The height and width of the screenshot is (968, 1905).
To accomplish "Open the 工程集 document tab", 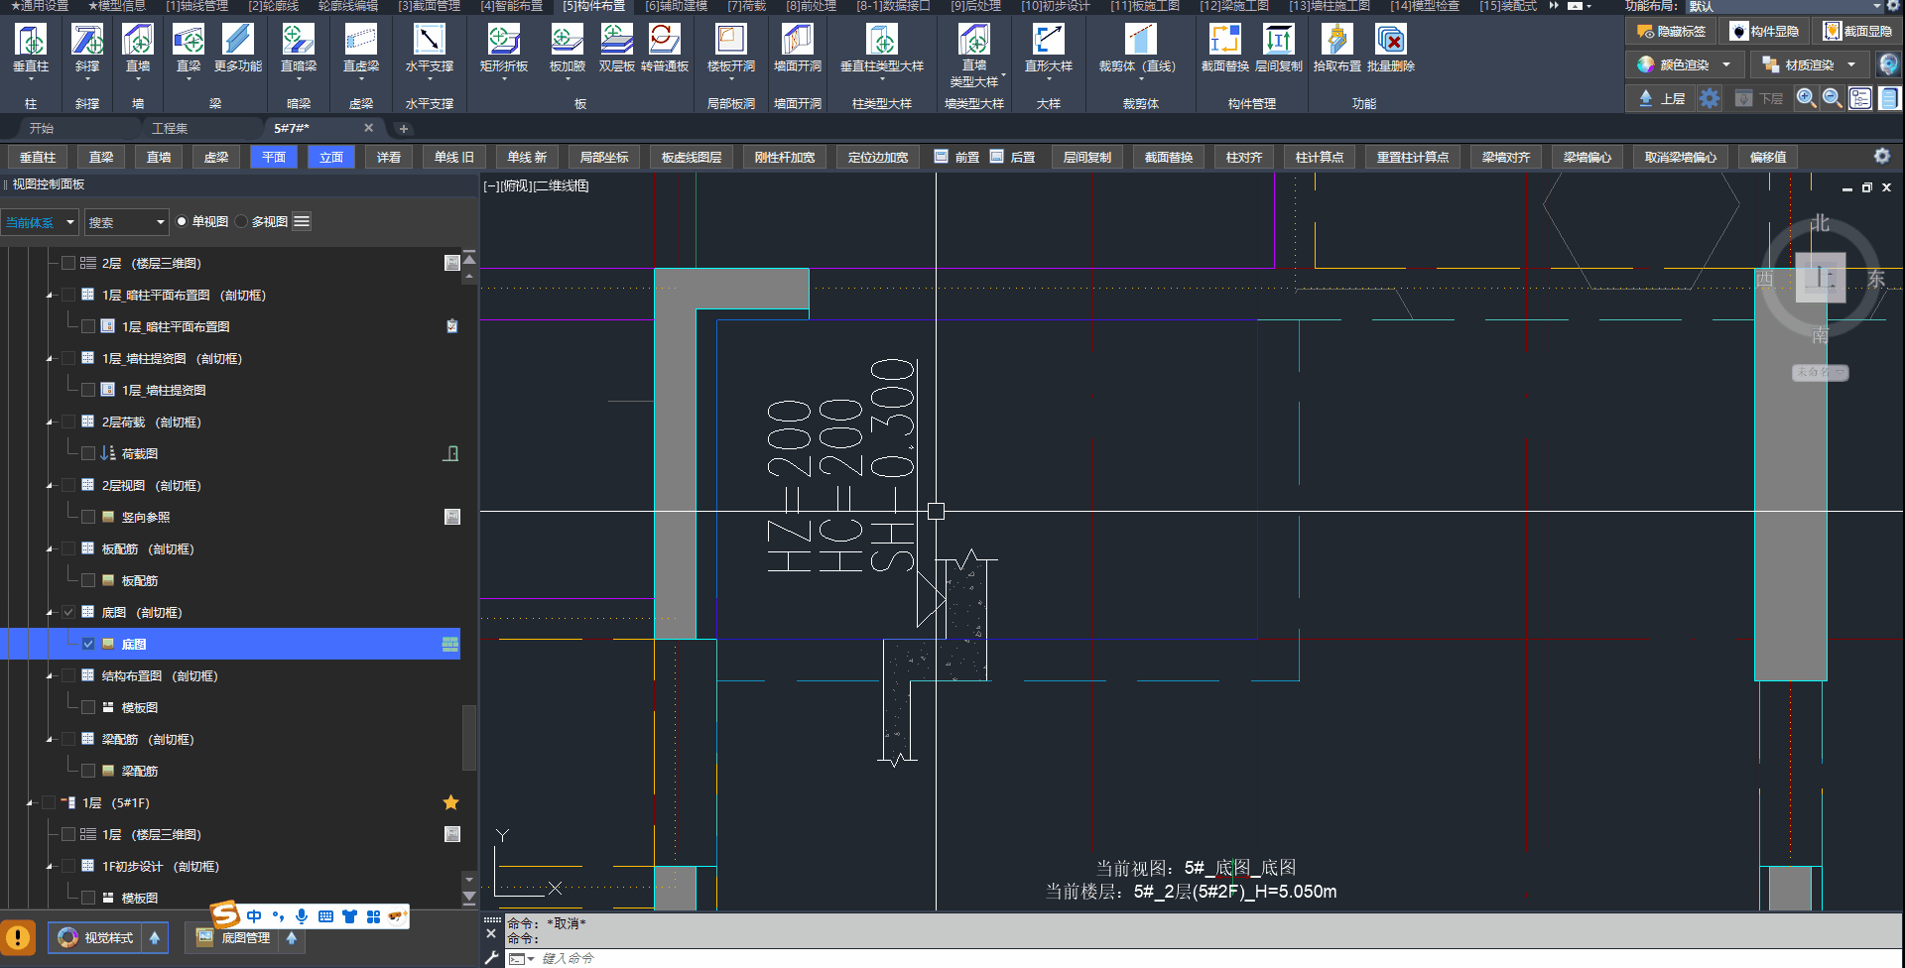I will [170, 129].
